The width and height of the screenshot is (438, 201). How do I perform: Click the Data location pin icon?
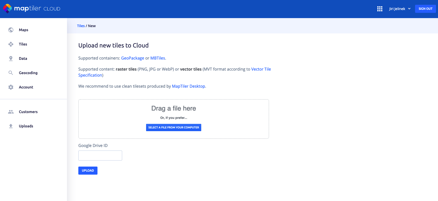[x=11, y=59]
